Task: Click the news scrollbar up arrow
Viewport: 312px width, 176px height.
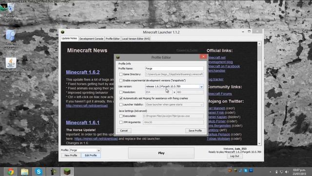Action: pos(259,44)
